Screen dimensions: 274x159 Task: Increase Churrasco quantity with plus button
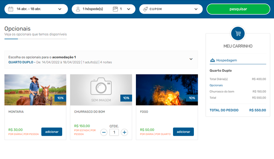(124, 133)
